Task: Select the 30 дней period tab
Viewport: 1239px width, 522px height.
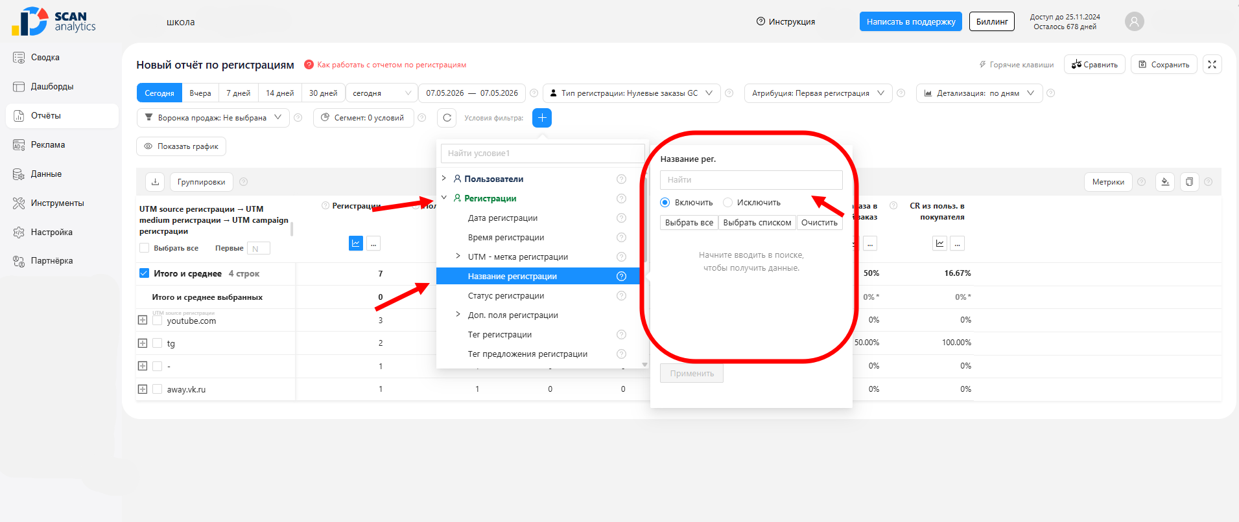Action: click(324, 93)
